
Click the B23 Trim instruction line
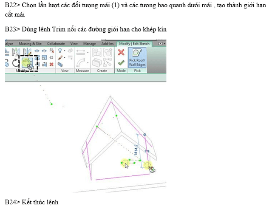pos(86,29)
